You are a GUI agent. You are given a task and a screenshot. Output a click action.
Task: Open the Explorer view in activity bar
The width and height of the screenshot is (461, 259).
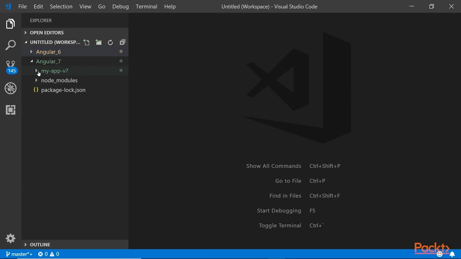tap(10, 24)
